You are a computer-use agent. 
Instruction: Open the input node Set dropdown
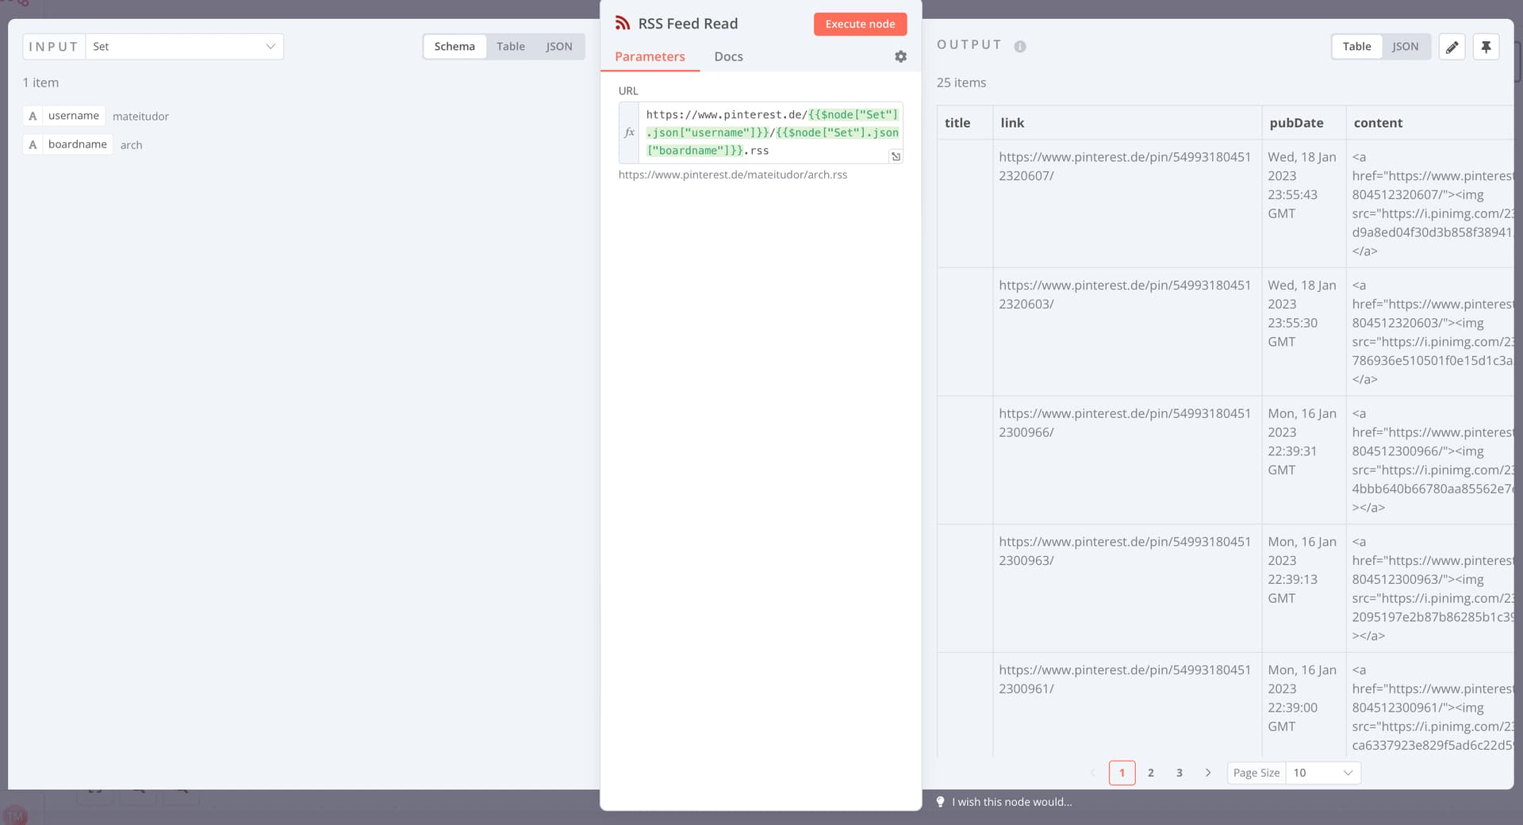(184, 47)
